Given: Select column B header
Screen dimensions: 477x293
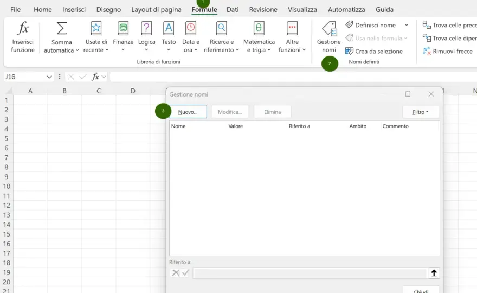Looking at the screenshot, I should tap(65, 91).
